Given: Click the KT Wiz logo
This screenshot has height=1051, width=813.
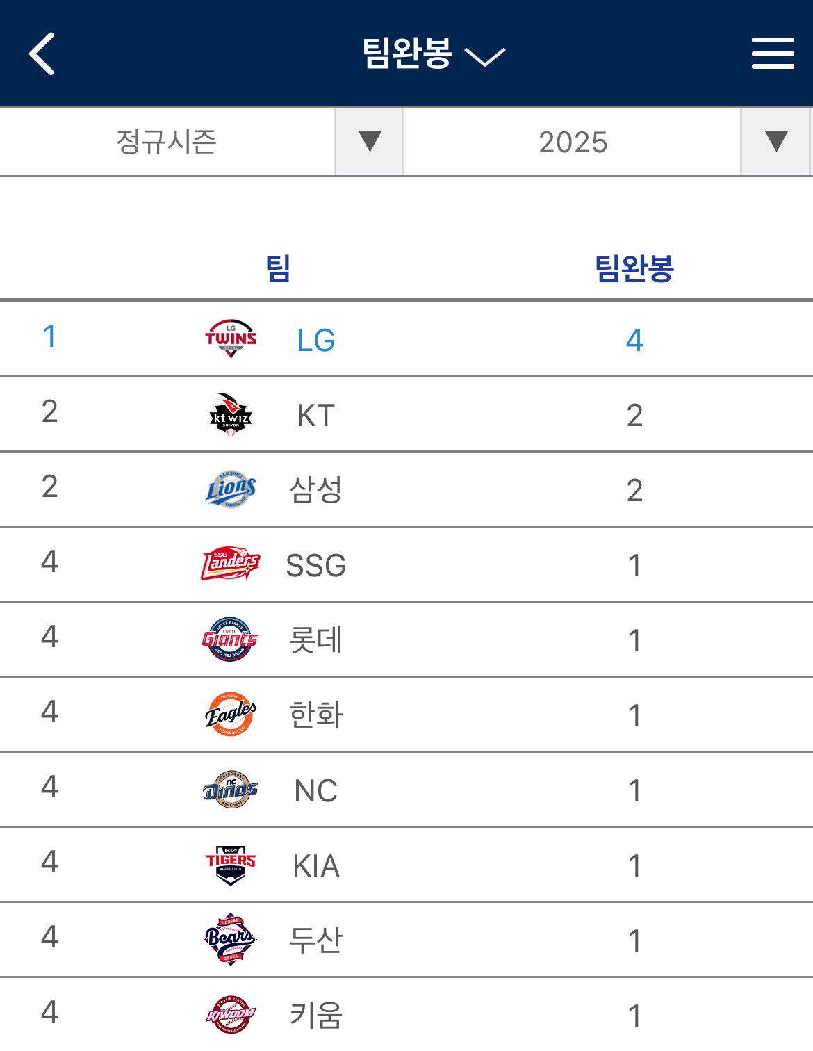Looking at the screenshot, I should point(231,414).
